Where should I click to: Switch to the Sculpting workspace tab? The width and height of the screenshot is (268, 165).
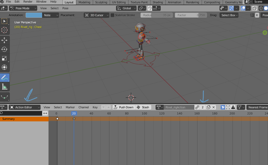pyautogui.click(x=101, y=2)
